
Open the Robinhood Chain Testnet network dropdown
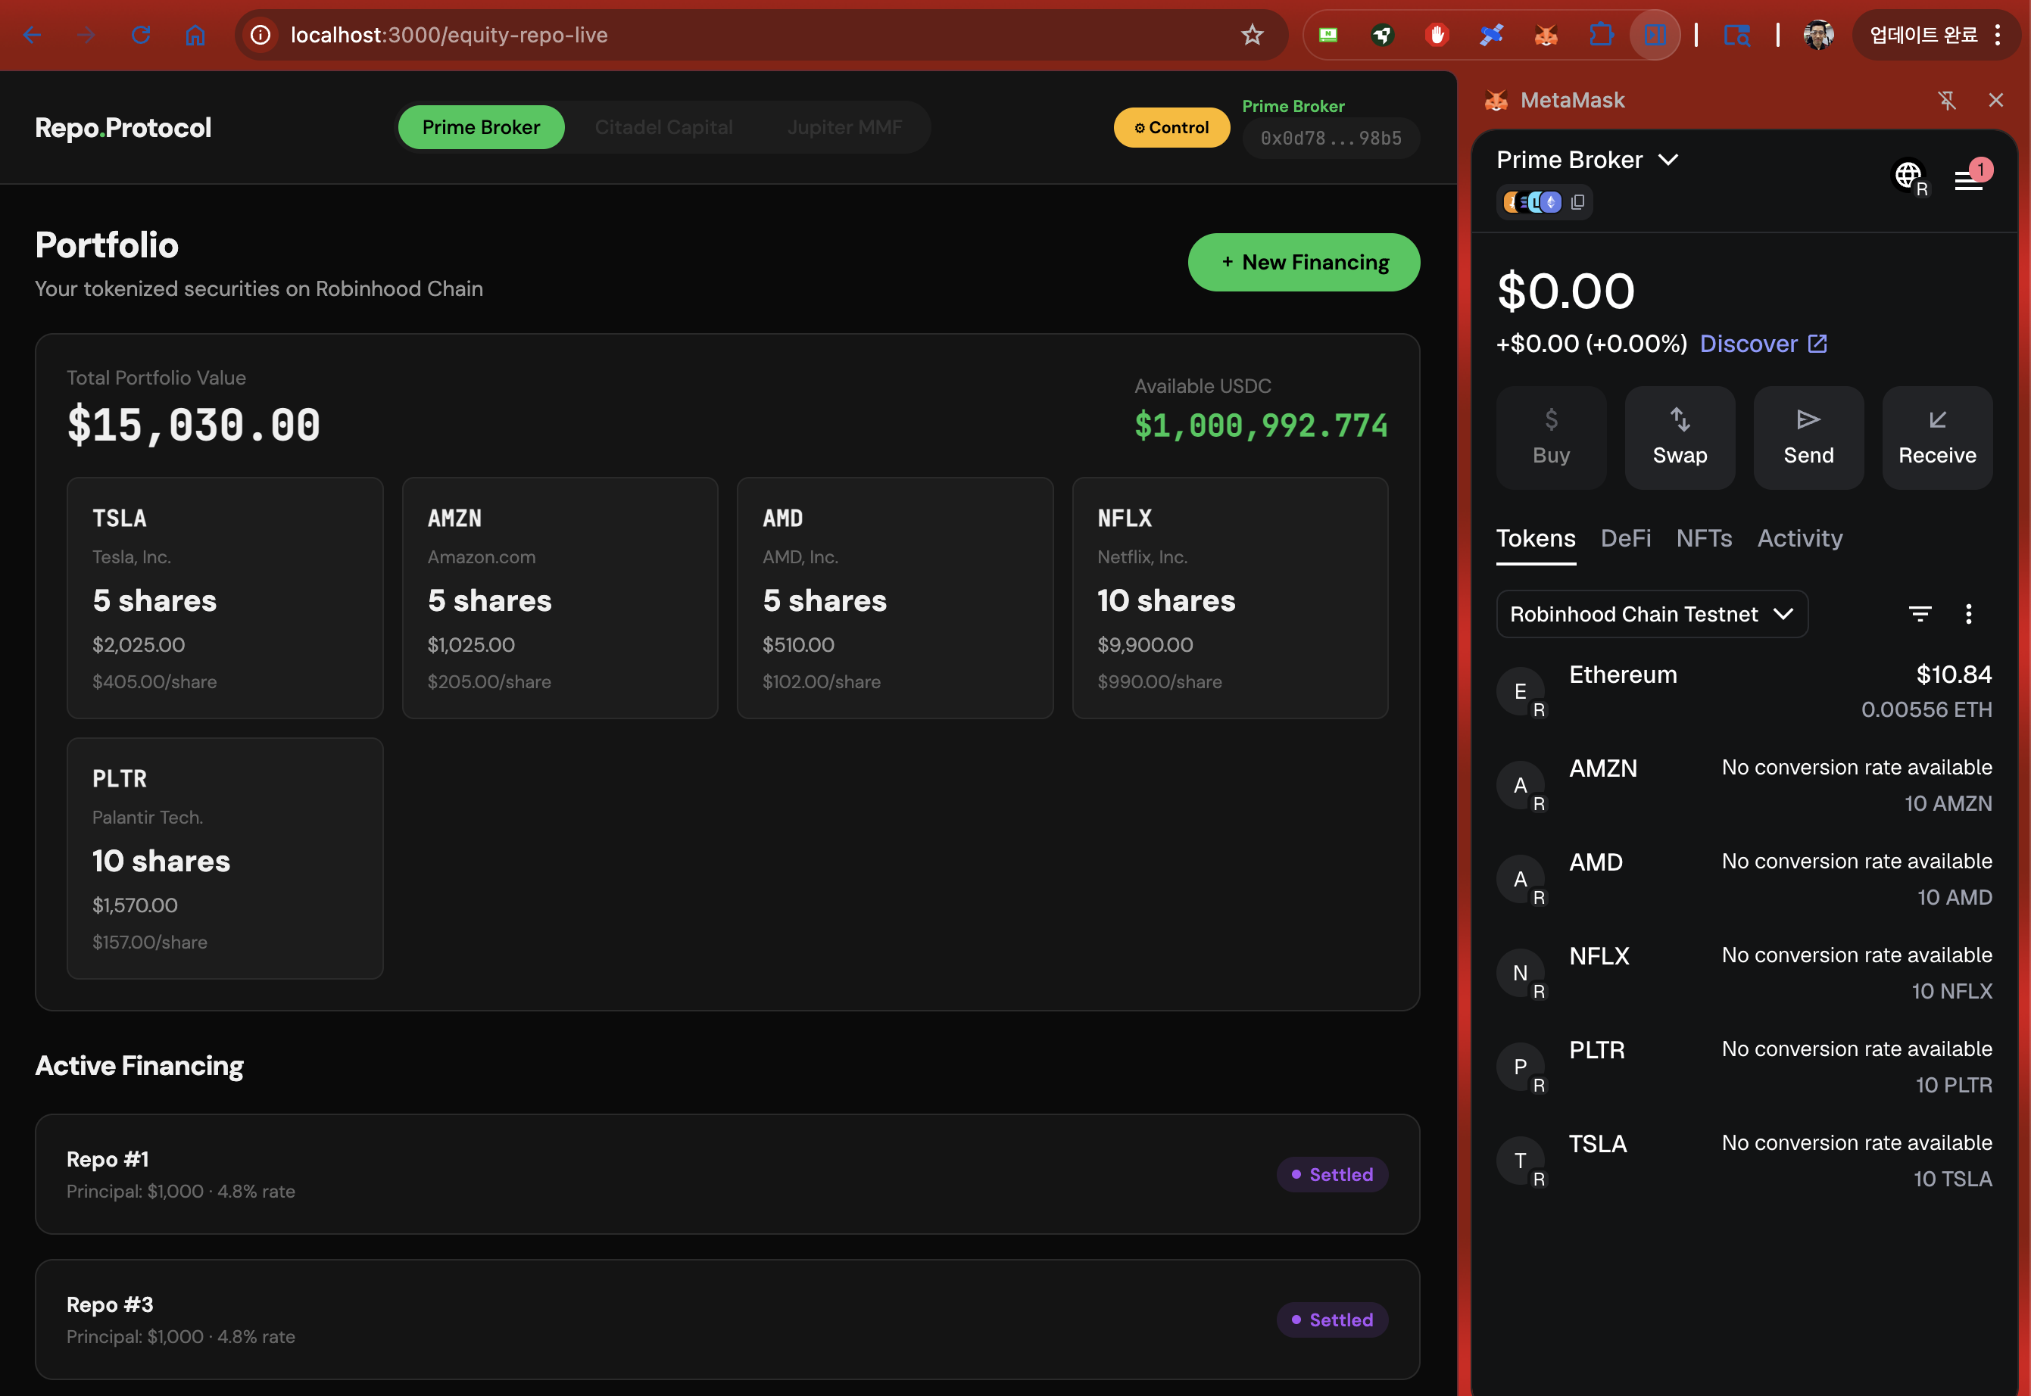click(x=1652, y=614)
